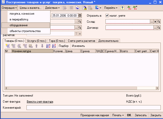Click the help question mark icon
Screen dimensions: 163x119
(x=122, y=8)
